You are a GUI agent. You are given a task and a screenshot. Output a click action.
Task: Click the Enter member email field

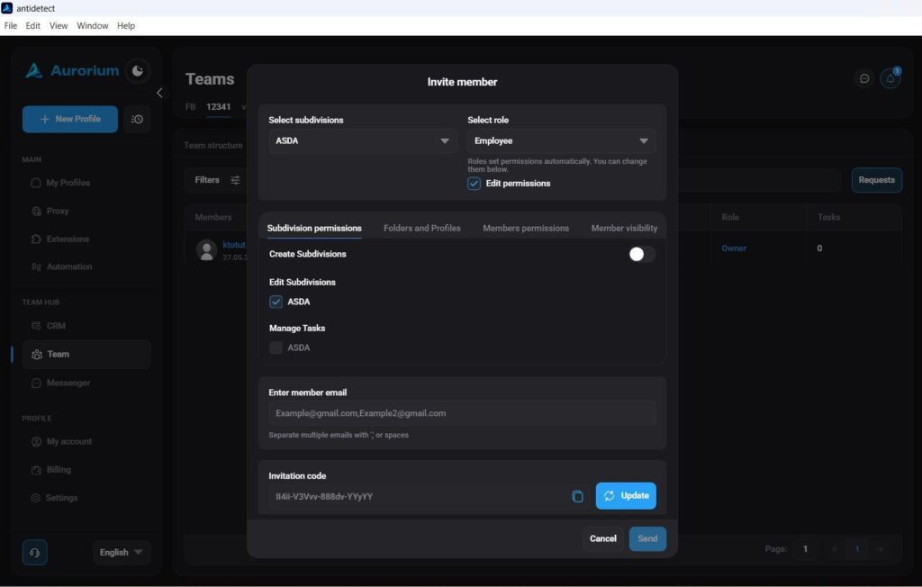462,413
